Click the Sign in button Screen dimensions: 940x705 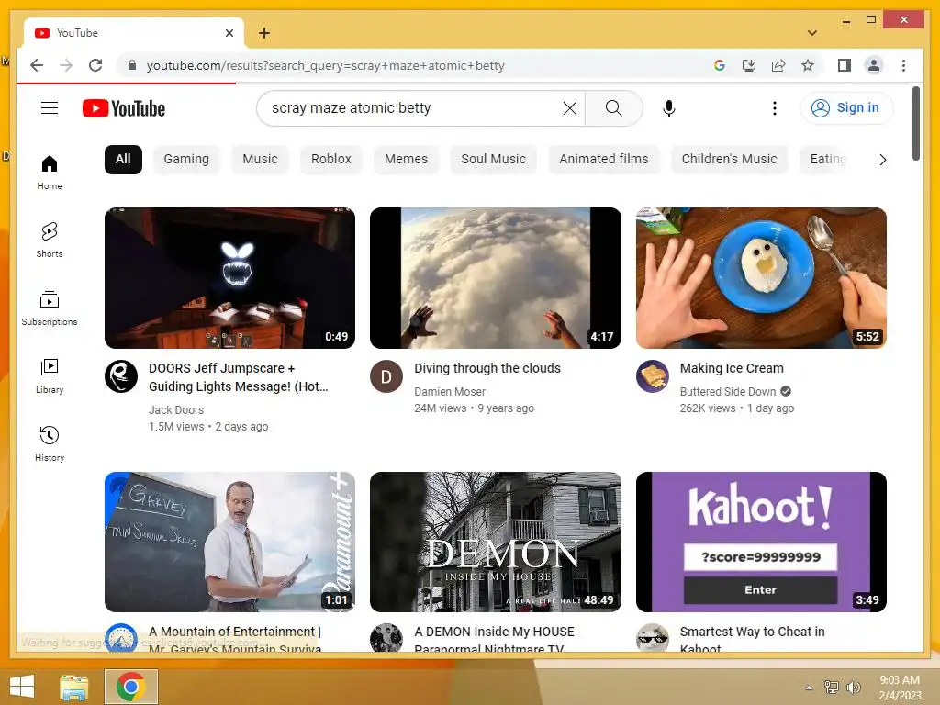point(846,108)
